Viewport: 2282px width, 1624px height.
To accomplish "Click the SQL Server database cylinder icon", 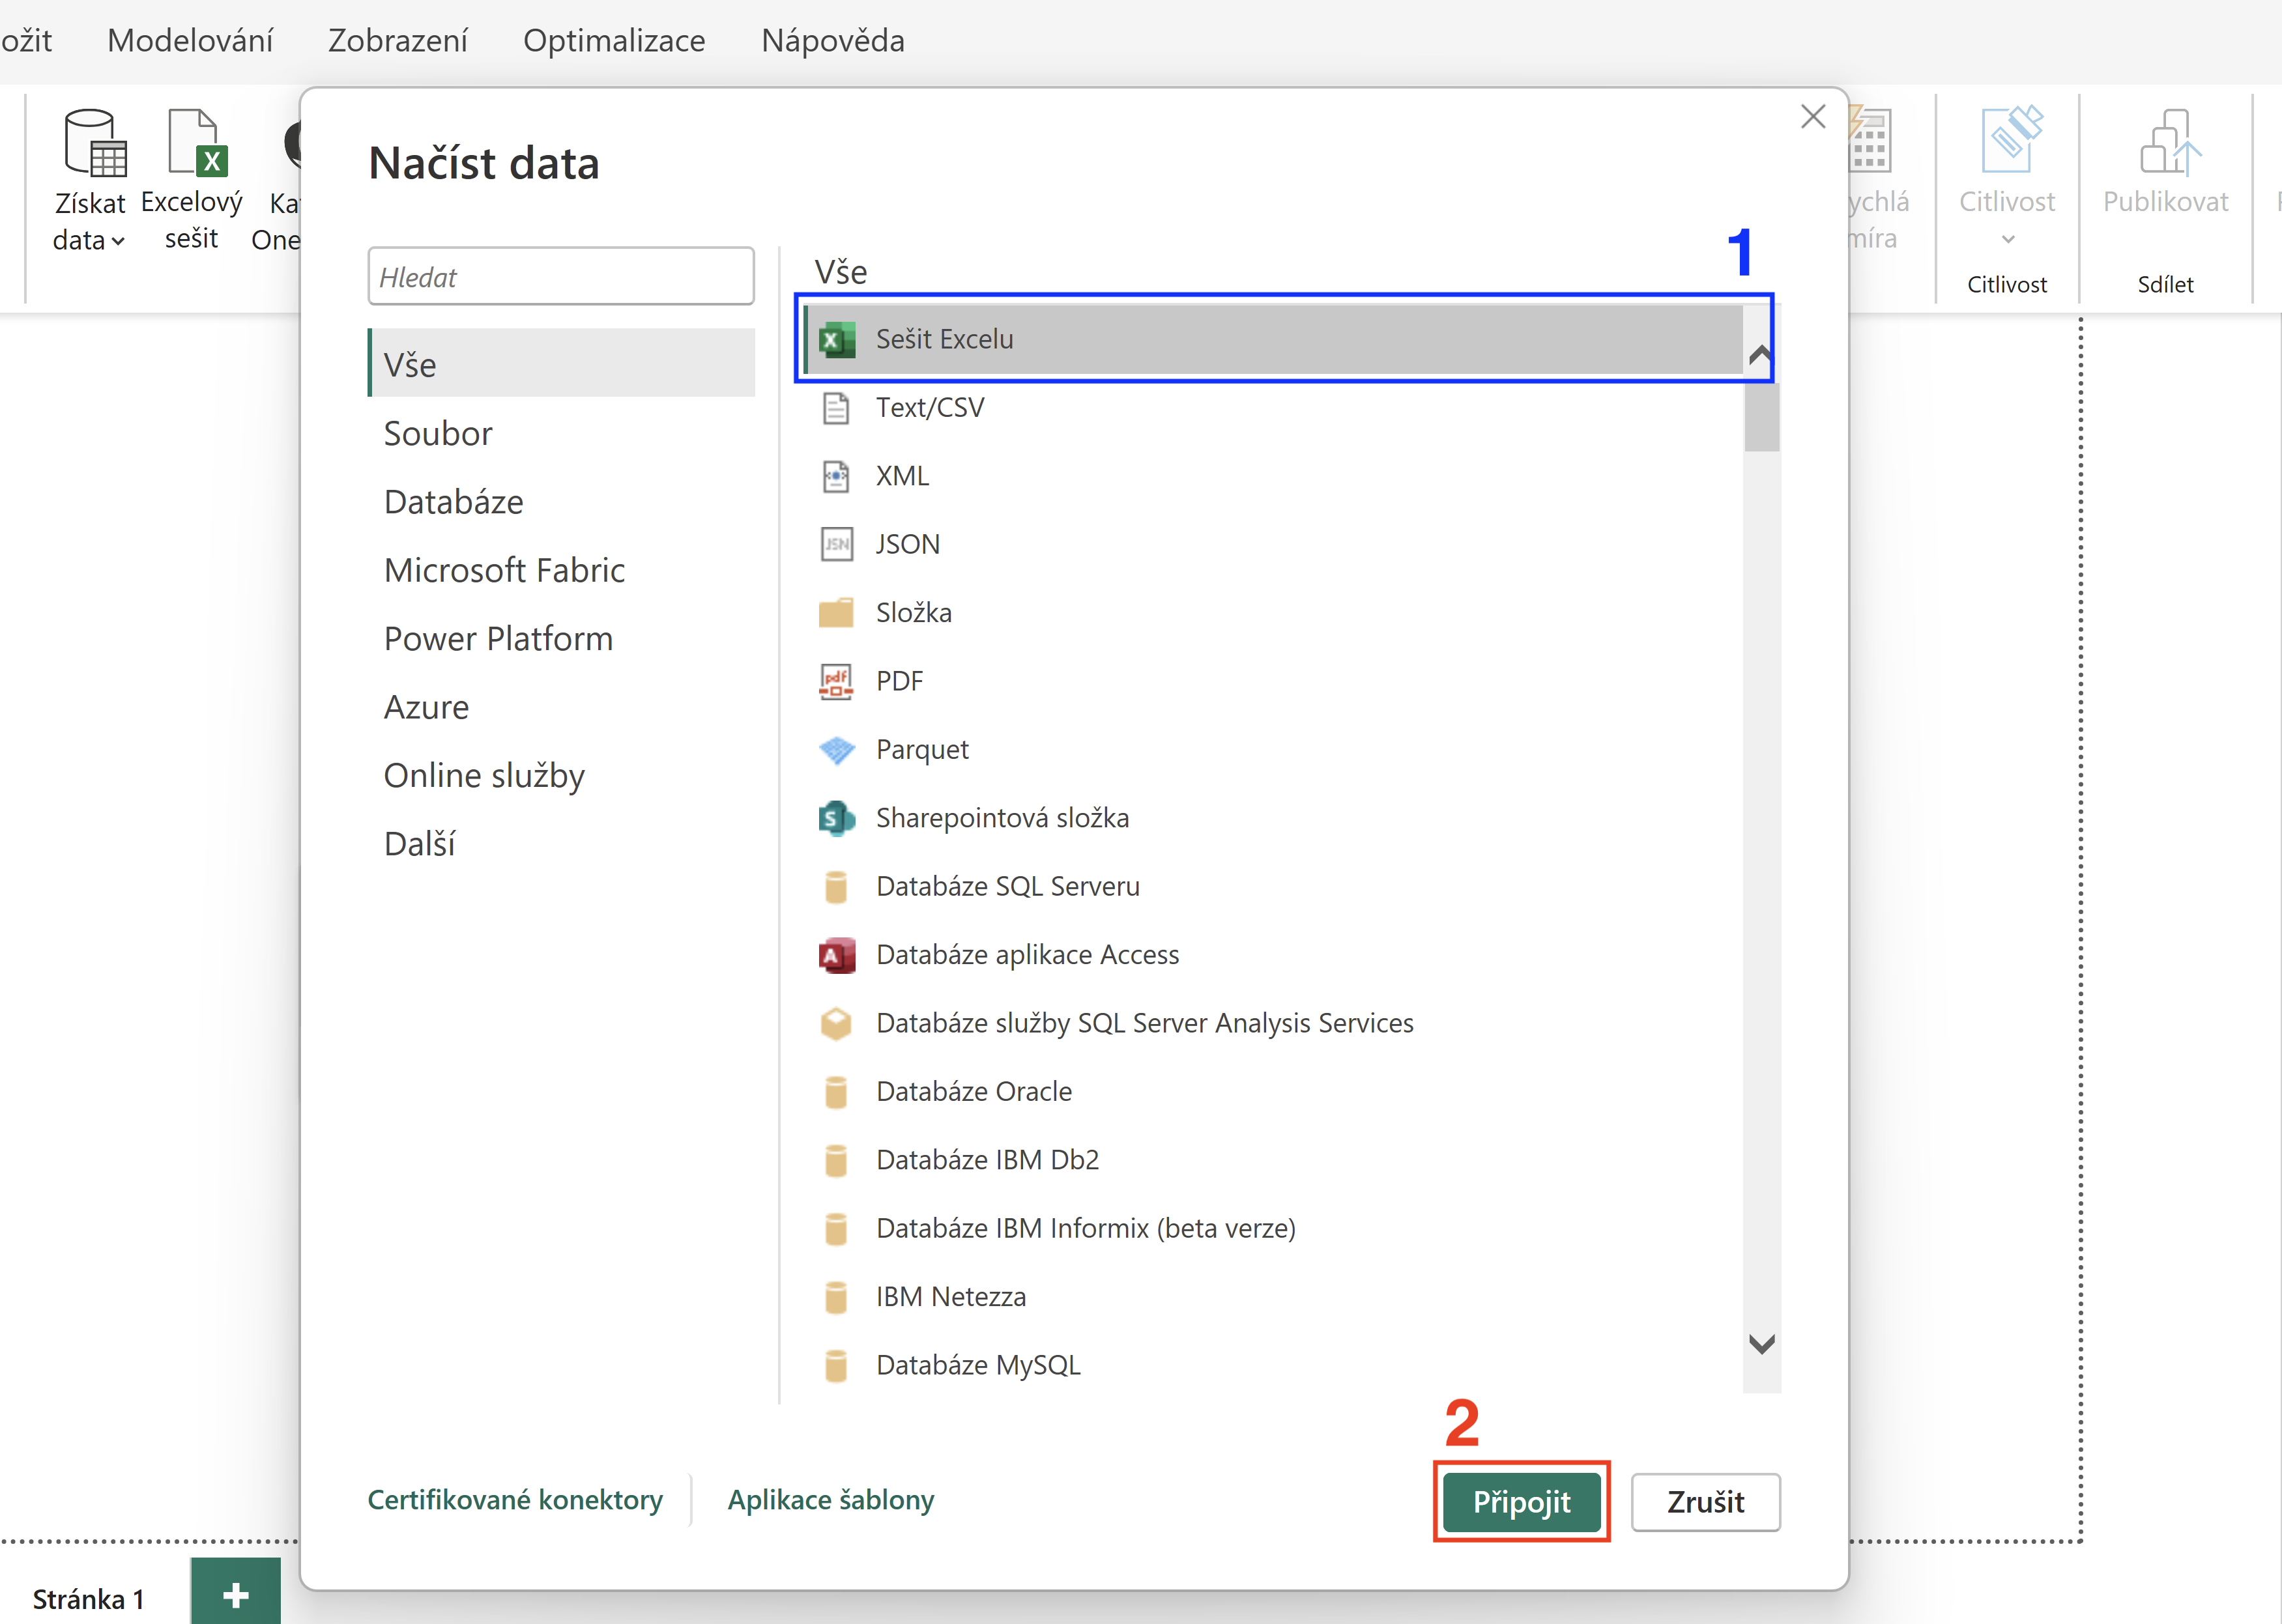I will 837,886.
